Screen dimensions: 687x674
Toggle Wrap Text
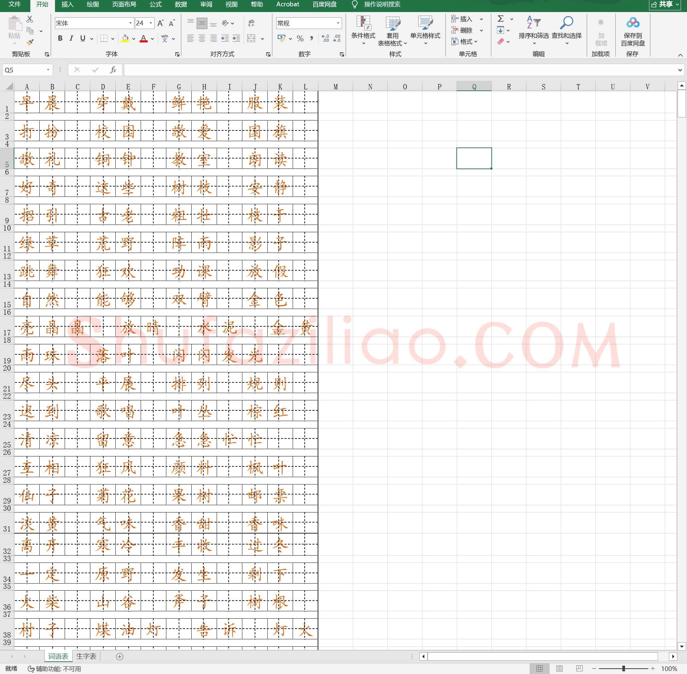[x=251, y=23]
